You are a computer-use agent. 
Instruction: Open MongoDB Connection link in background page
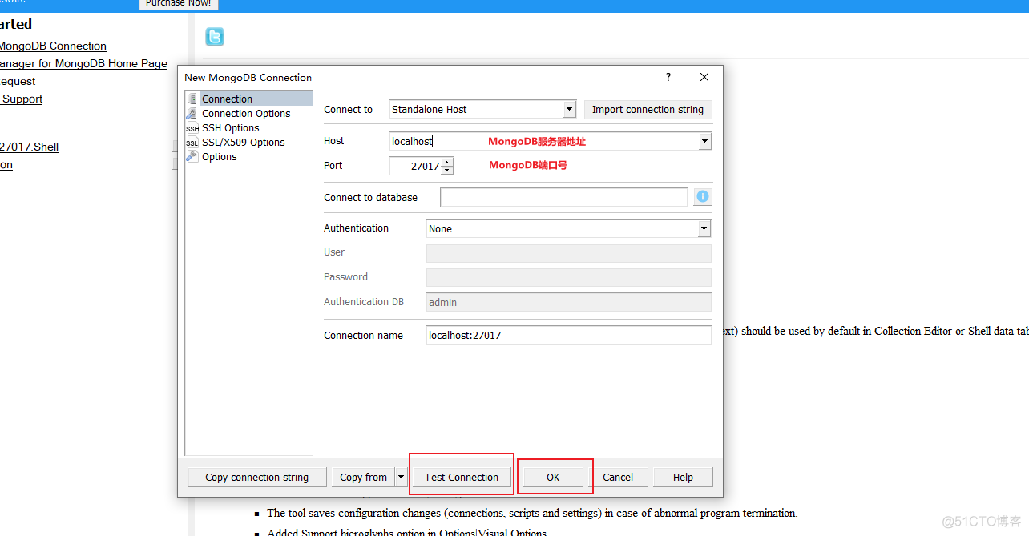pos(53,46)
